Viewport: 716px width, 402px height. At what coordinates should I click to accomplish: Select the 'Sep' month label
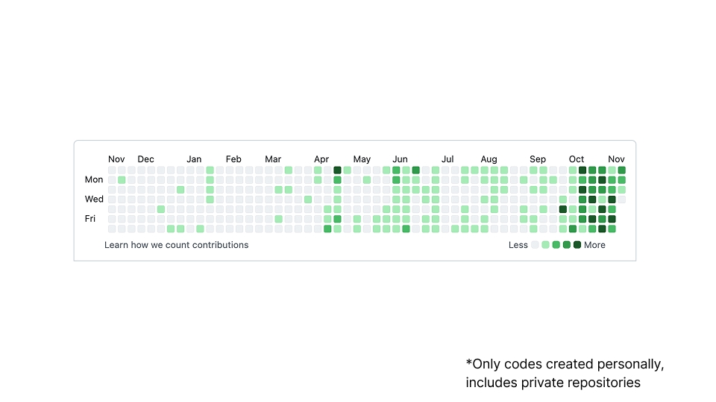click(x=538, y=159)
